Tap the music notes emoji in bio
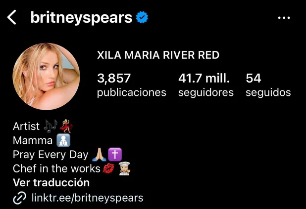 pos(51,126)
